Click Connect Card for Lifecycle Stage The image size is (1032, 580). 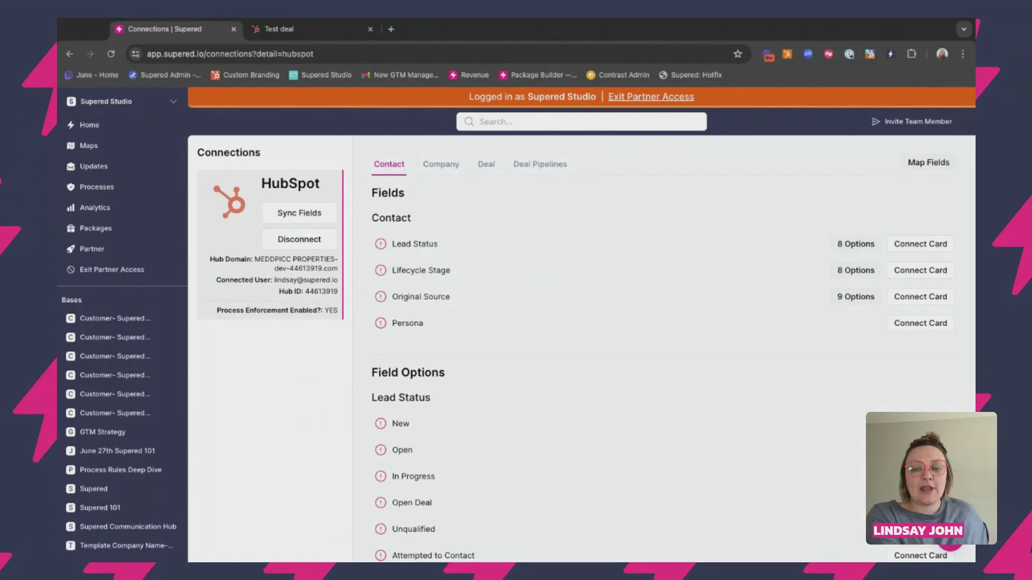point(920,270)
